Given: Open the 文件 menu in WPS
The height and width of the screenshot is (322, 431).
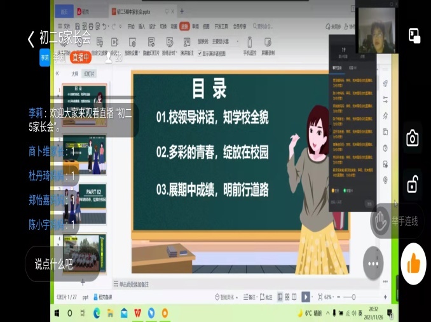Looking at the screenshot, I should 64,26.
